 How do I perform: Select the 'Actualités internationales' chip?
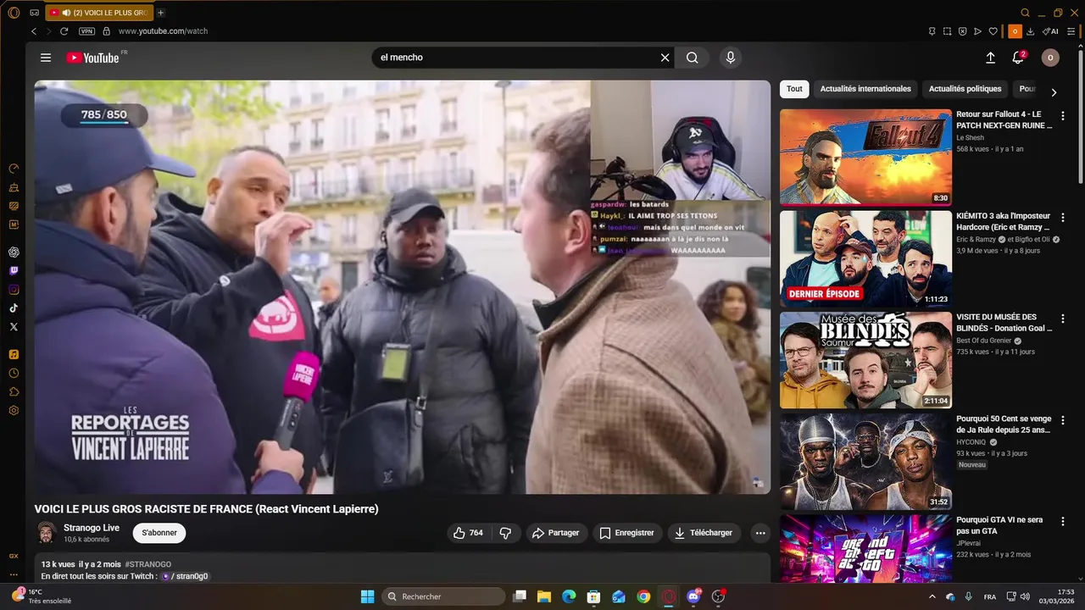(865, 89)
